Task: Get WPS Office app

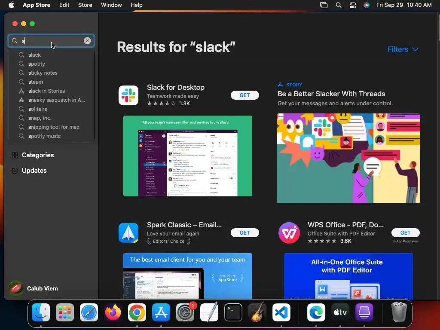Action: (406, 232)
